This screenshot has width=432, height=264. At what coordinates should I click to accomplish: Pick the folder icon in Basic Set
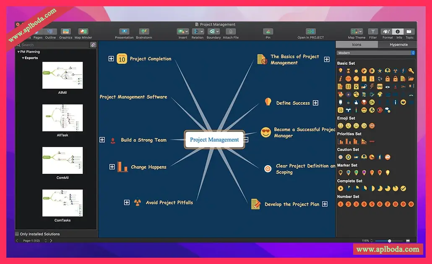click(x=411, y=79)
